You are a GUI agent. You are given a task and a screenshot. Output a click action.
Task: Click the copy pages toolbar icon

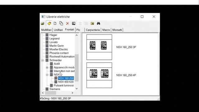coord(61,23)
